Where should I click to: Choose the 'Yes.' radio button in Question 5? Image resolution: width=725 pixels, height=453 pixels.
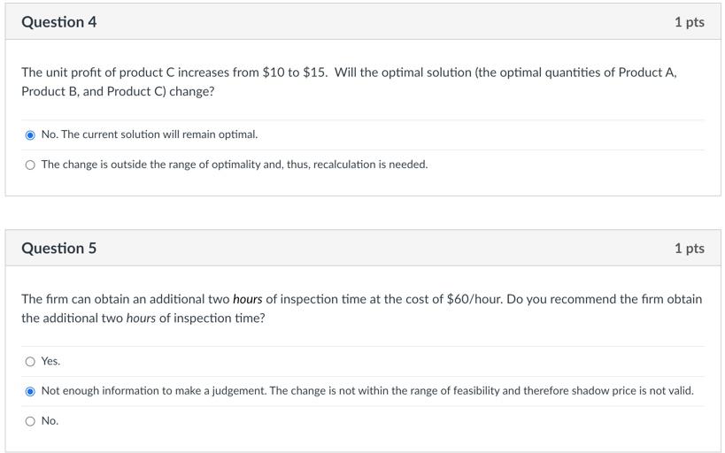pyautogui.click(x=30, y=361)
